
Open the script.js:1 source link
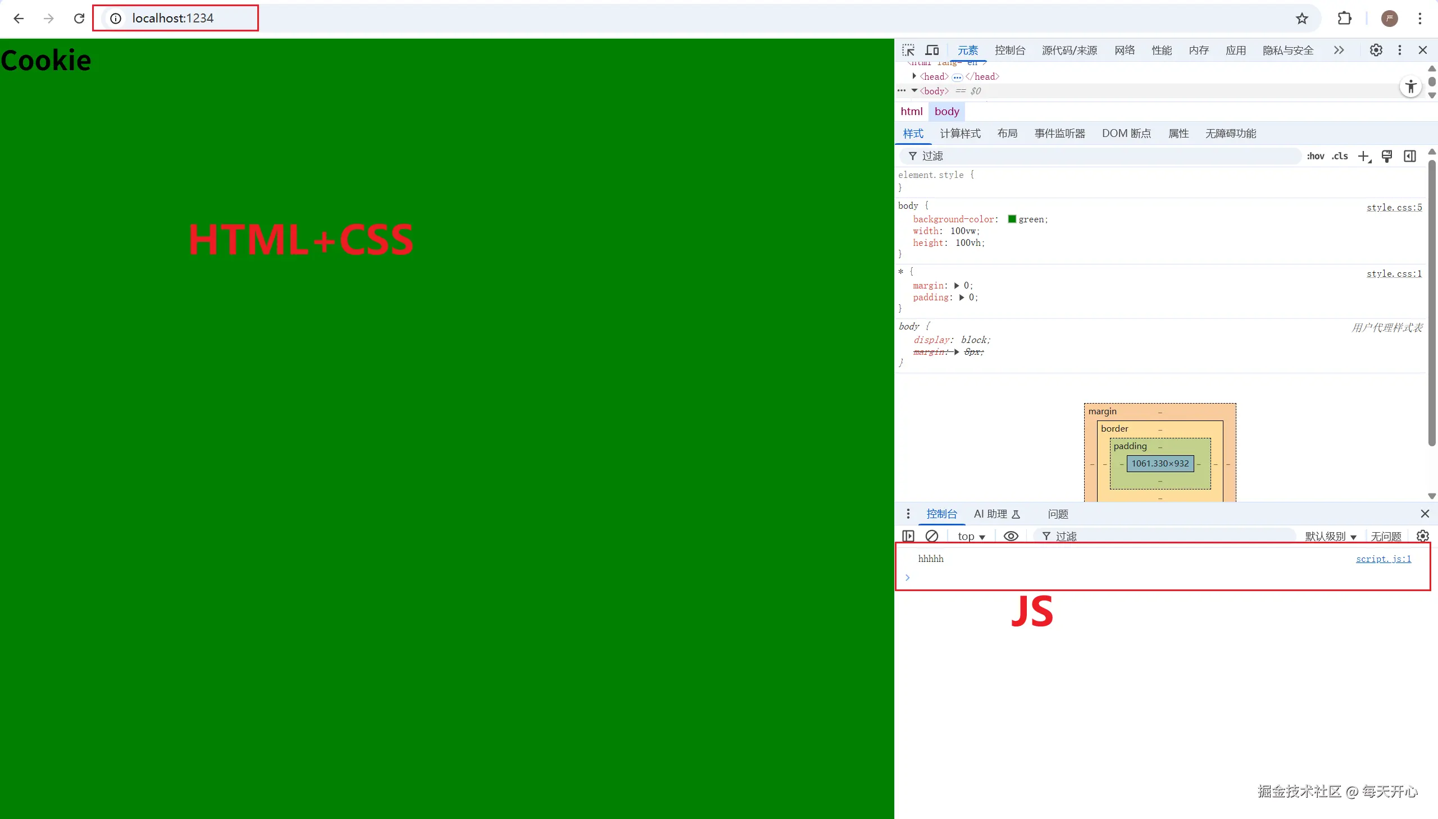(1383, 559)
